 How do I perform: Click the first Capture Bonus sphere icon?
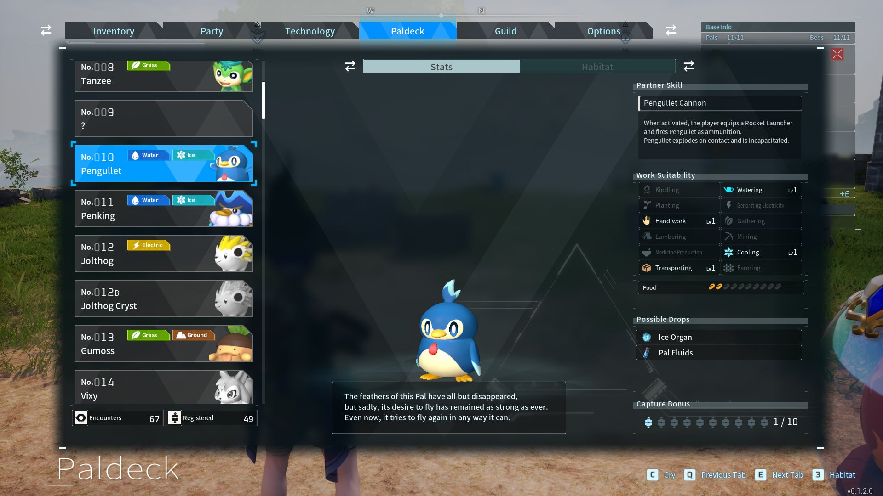pyautogui.click(x=648, y=423)
